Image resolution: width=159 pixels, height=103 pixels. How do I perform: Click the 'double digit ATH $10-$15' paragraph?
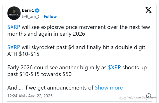tap(76, 51)
